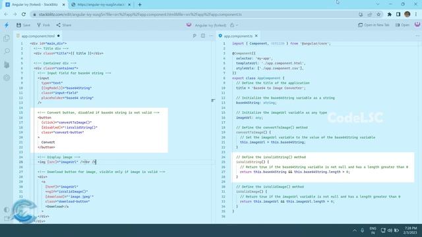The height and width of the screenshot is (237, 422).
Task: Go forward with the browser forward arrow
Action: point(15,14)
